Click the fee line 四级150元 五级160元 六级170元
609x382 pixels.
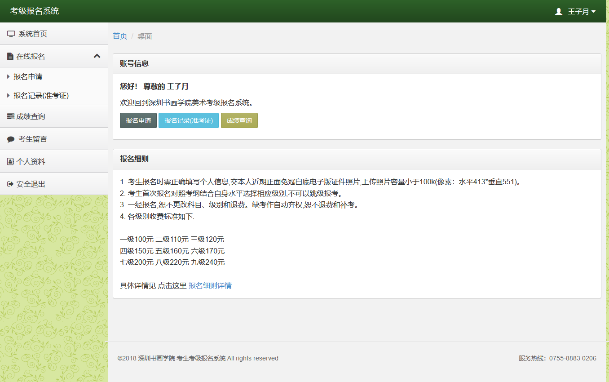tap(172, 251)
